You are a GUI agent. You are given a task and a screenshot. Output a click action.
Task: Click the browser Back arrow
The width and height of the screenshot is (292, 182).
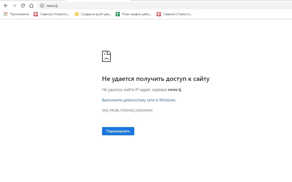coord(6,6)
